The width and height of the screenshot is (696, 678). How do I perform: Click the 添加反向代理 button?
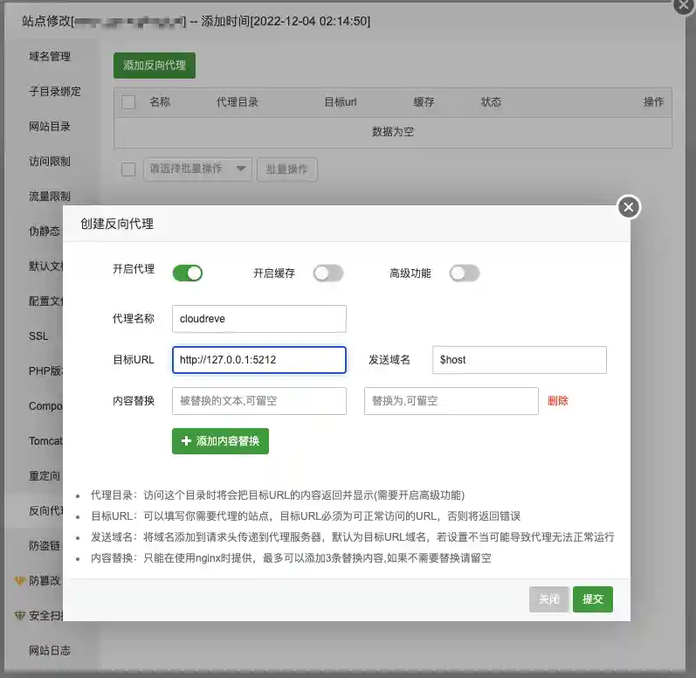155,66
